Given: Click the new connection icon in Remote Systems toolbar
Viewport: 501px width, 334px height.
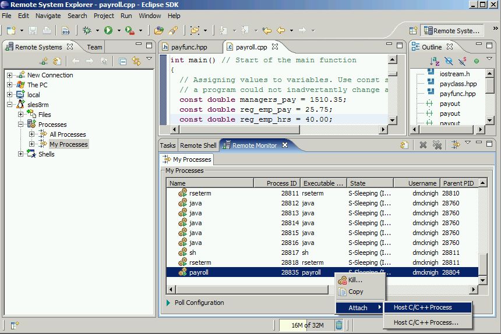Looking at the screenshot, I should tap(44, 61).
